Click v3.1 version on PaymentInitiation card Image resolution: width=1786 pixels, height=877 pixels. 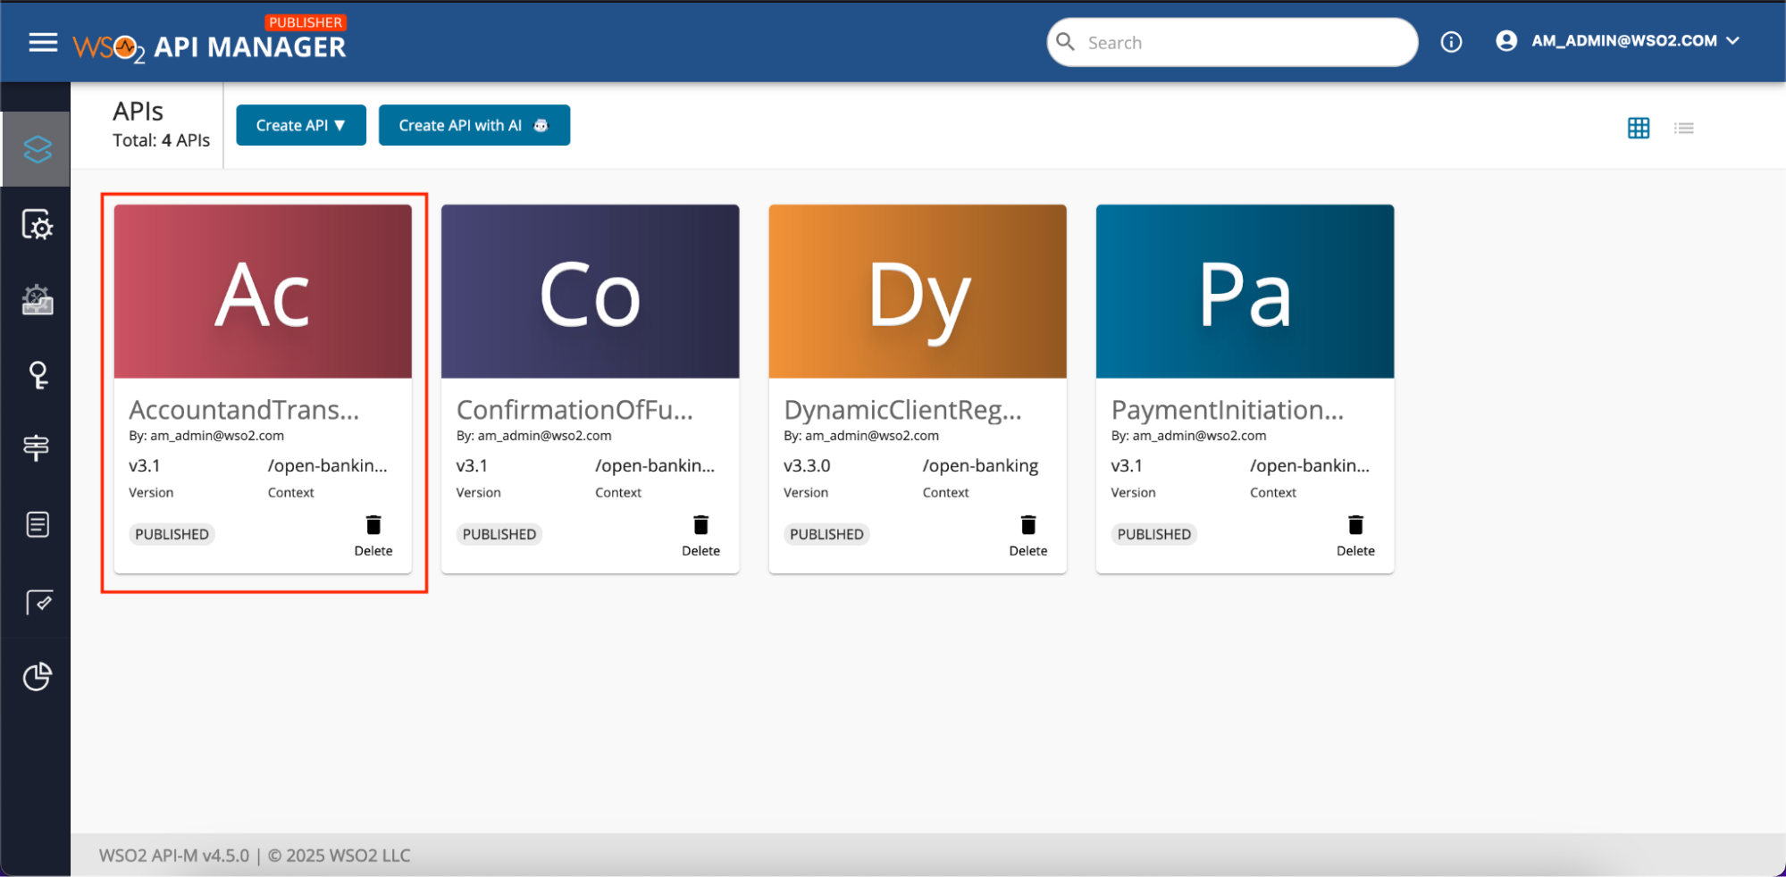(1127, 465)
